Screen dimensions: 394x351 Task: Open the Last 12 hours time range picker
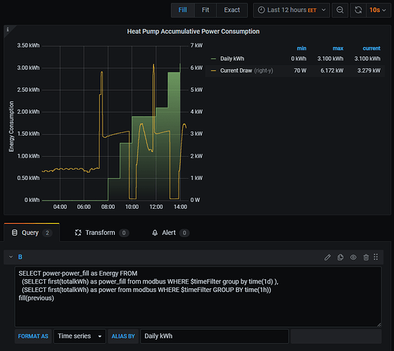coord(291,10)
